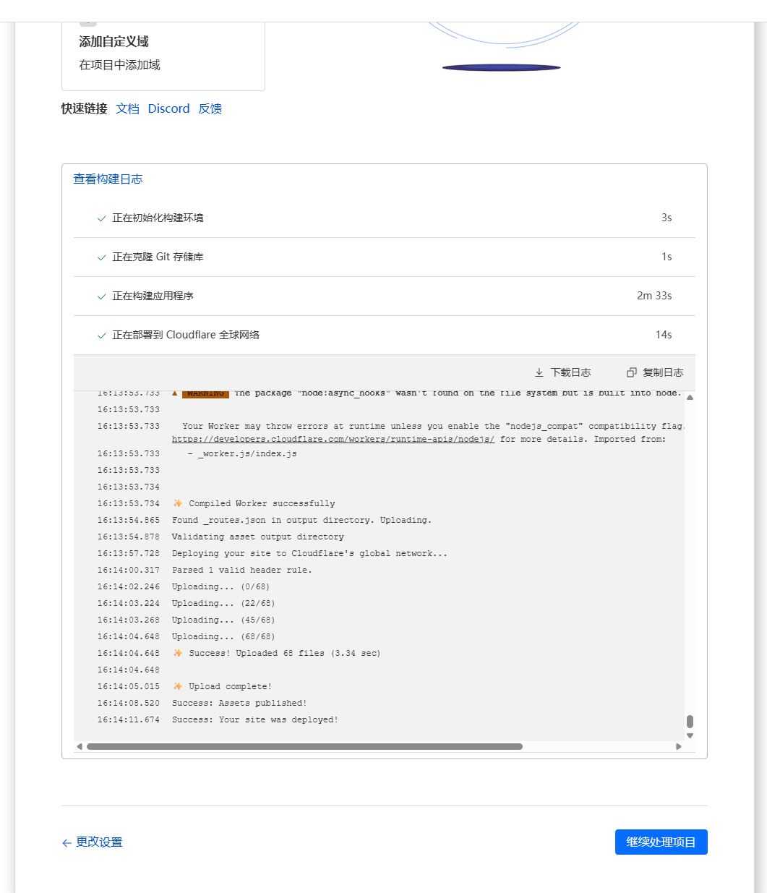Viewport: 767px width, 893px height.
Task: Expand the 正在克隆 Git 存储库 step
Action: (158, 257)
